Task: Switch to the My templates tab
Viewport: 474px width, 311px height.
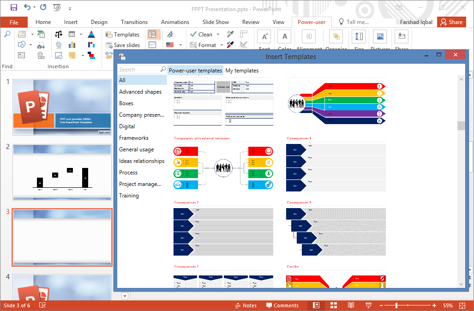Action: click(242, 70)
